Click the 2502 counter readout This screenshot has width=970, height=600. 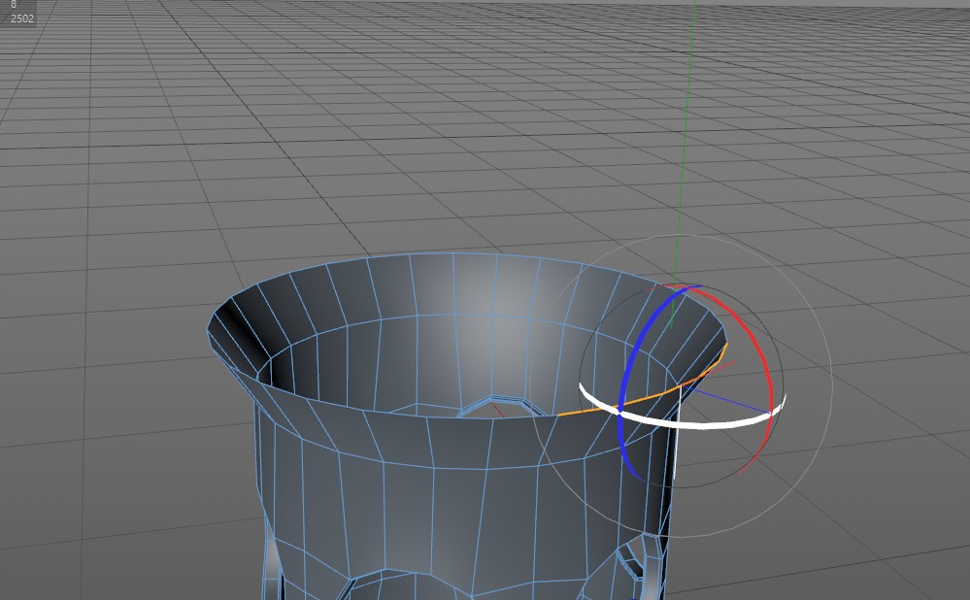pyautogui.click(x=22, y=18)
